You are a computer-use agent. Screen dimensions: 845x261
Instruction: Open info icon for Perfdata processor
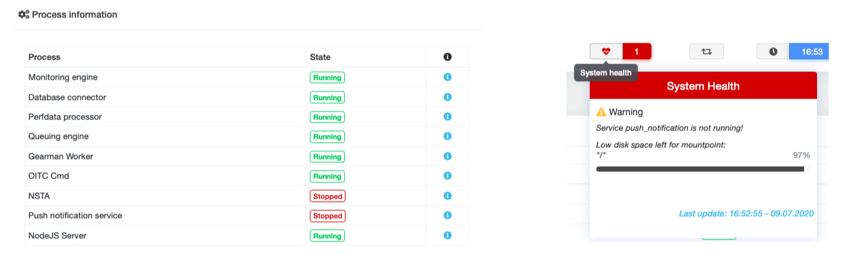[447, 117]
